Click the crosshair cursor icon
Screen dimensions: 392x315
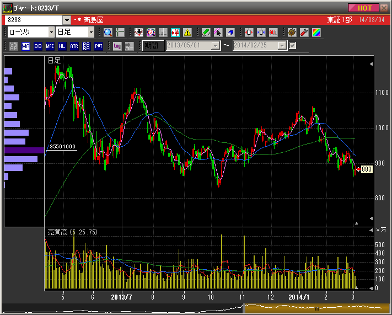coord(120,32)
